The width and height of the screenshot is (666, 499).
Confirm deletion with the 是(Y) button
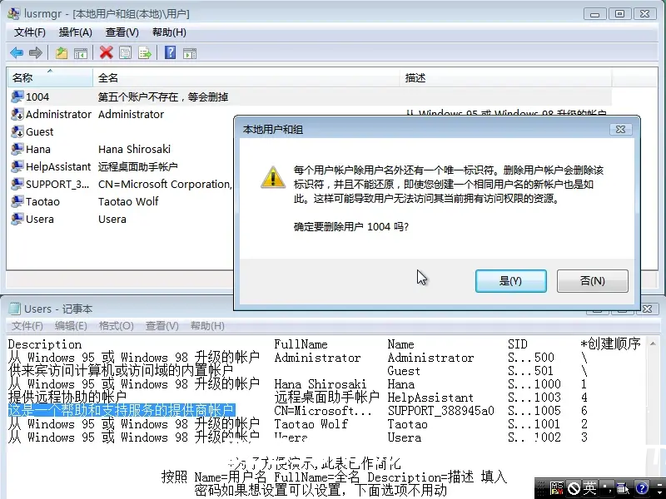tap(511, 281)
